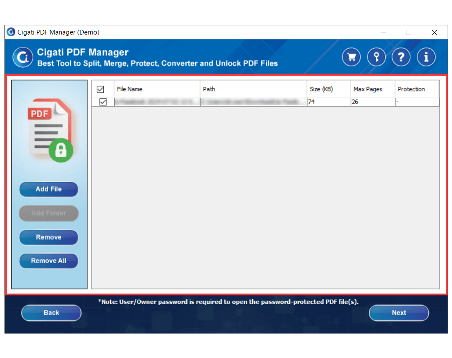The width and height of the screenshot is (452, 358).
Task: Click the Protection cell showing a dash
Action: (417, 102)
